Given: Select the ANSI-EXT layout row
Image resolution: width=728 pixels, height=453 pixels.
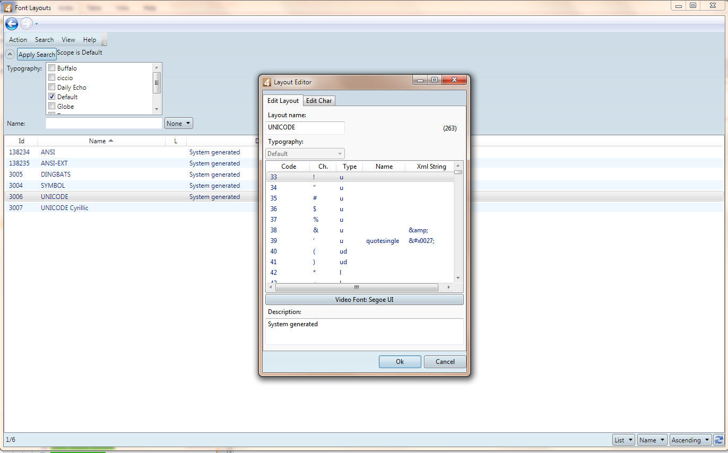Looking at the screenshot, I should click(x=365, y=163).
